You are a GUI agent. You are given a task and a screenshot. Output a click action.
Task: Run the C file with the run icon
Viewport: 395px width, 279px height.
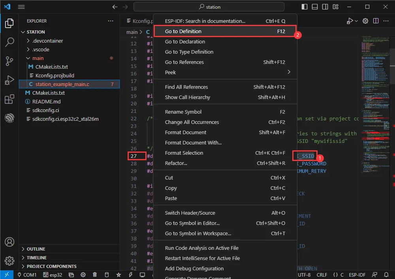coord(349,21)
